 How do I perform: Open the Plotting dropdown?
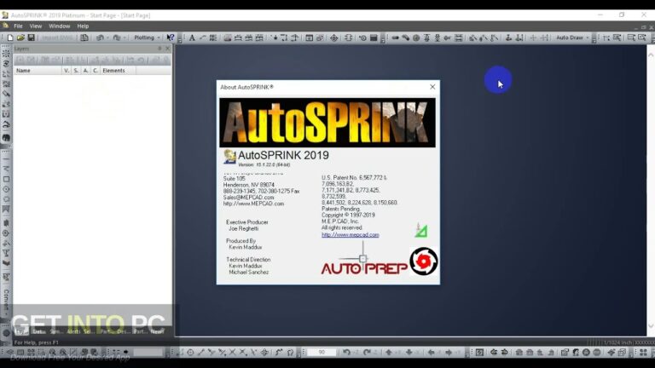coord(147,37)
